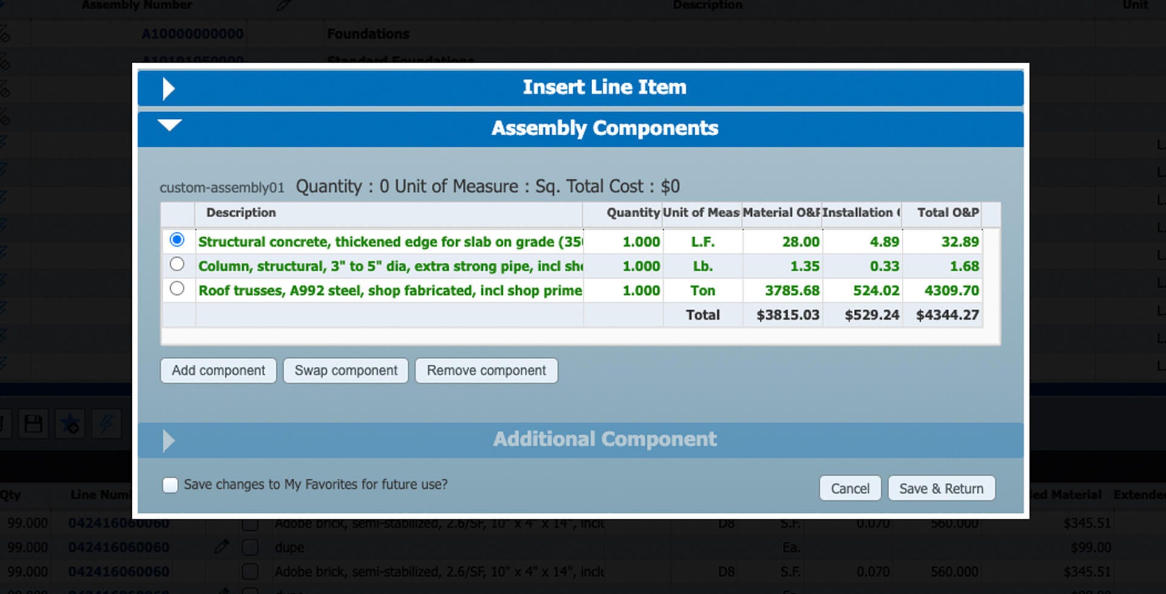Toggle checkbox beside the bottom Adobe brick row
Image resolution: width=1166 pixels, height=594 pixels.
[250, 572]
